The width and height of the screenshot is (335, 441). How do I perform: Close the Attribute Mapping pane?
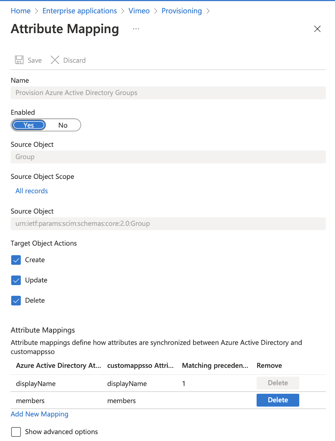click(317, 29)
